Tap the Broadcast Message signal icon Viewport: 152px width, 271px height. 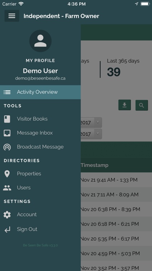pyautogui.click(x=7, y=147)
